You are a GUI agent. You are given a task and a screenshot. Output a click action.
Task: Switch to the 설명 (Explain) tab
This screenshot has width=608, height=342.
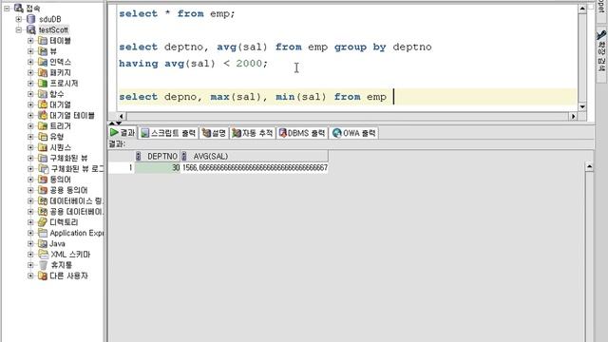tap(214, 133)
